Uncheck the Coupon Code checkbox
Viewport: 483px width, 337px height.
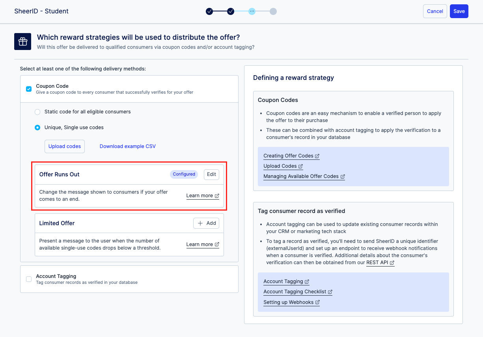coord(29,89)
